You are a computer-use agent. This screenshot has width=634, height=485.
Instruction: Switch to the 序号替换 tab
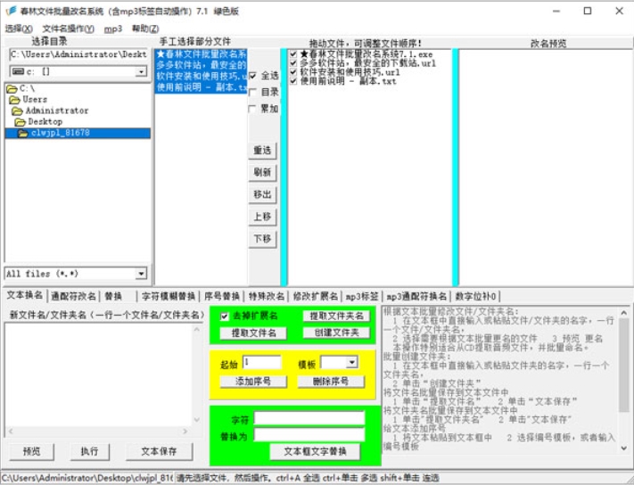[x=221, y=296]
